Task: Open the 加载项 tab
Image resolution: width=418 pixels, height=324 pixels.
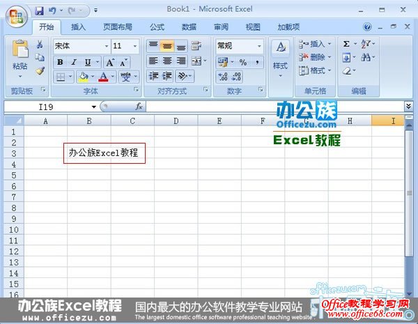Action: pyautogui.click(x=288, y=27)
